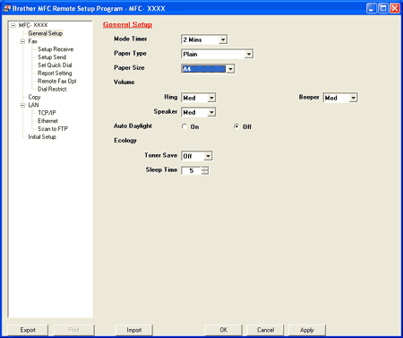Open the Beeper volume dropdown
The image size is (403, 338).
[x=354, y=98]
